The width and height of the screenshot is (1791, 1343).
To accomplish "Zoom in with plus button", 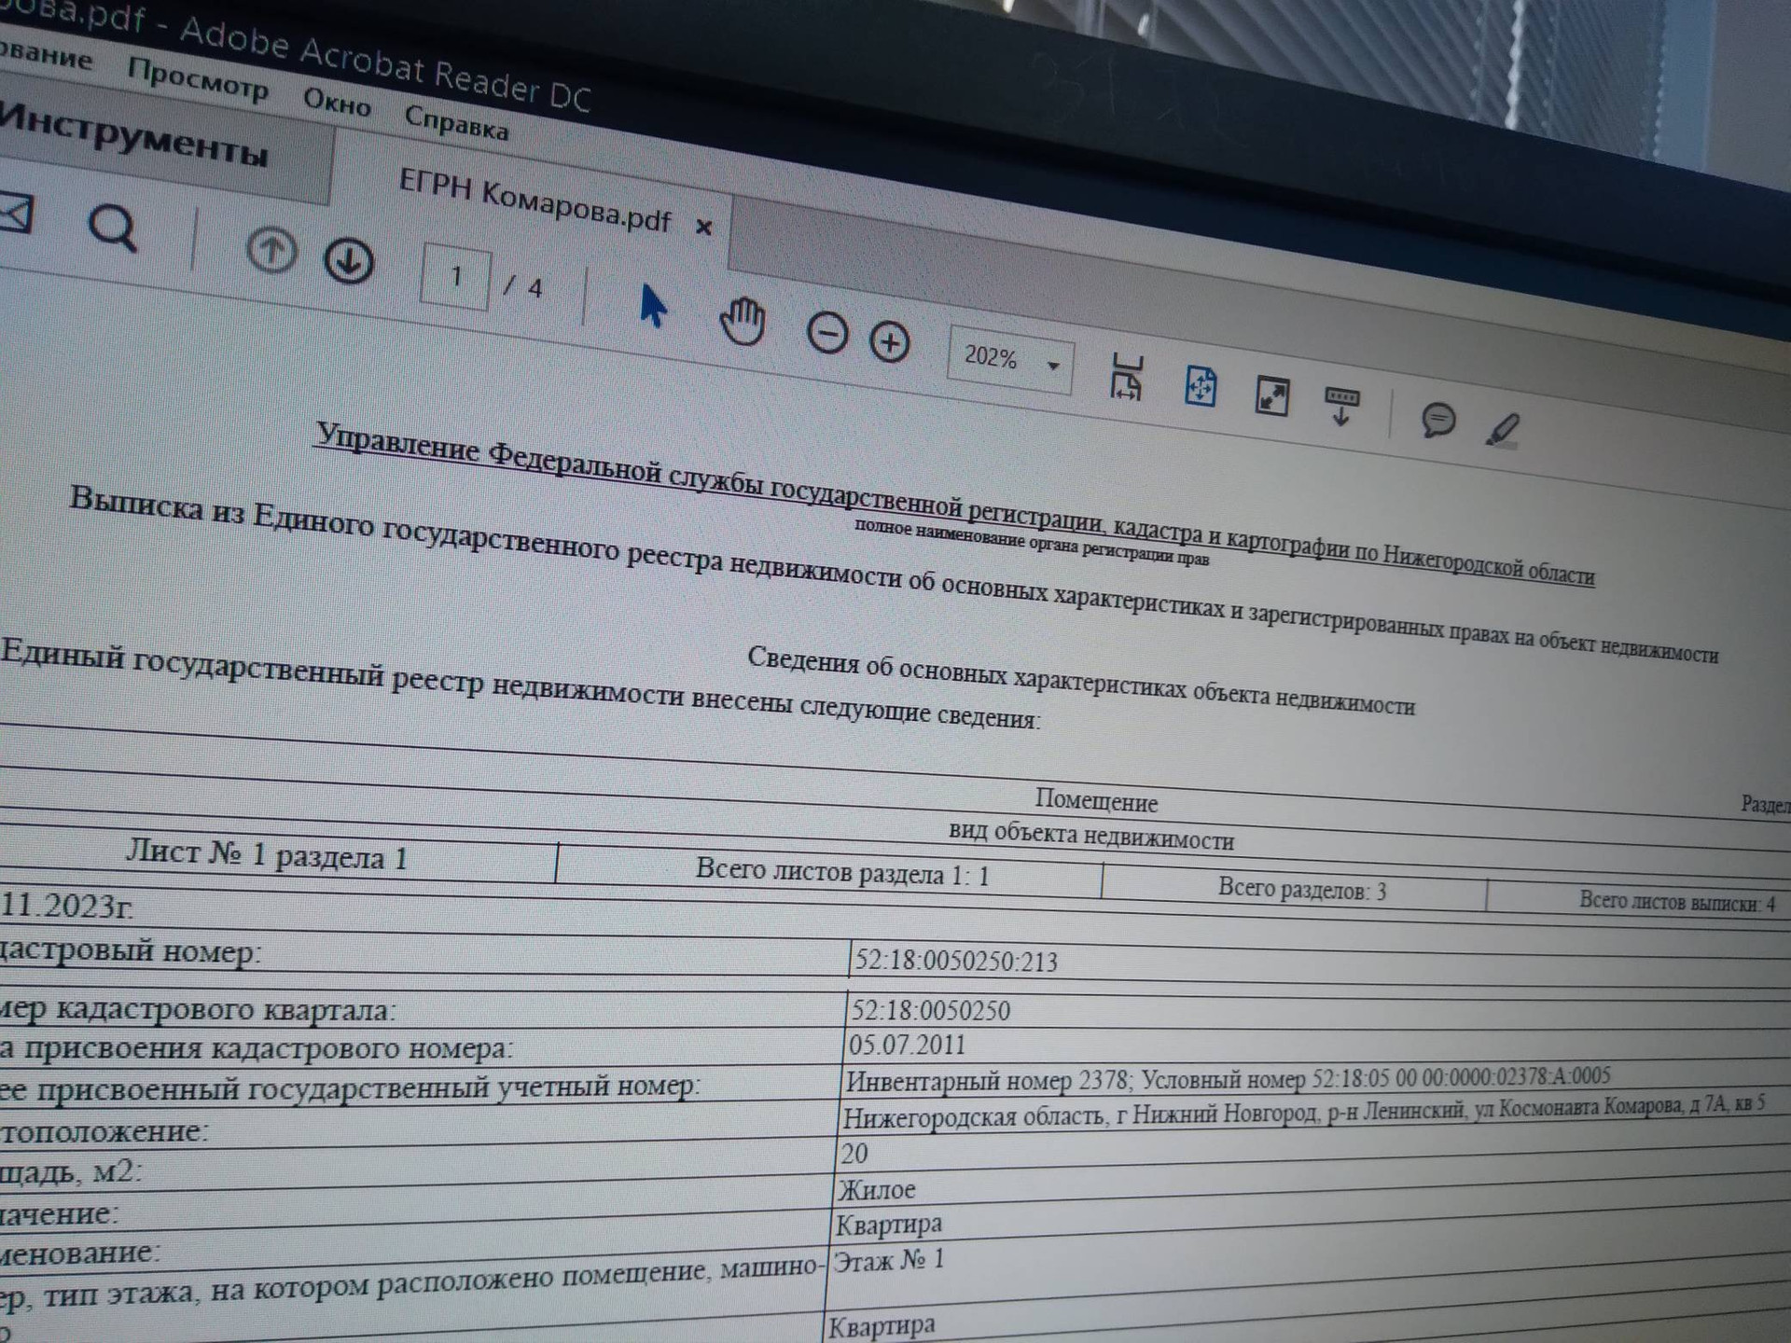I will pyautogui.click(x=890, y=343).
